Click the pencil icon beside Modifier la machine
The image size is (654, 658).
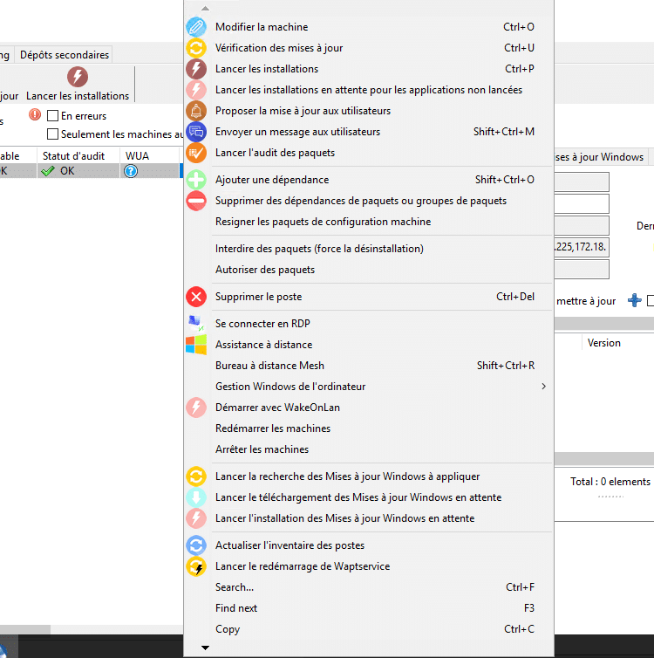(x=196, y=27)
